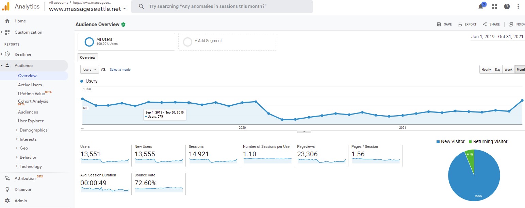Viewport: 525px width, 208px height.
Task: Open Active Users in Audience menu
Action: coord(30,85)
